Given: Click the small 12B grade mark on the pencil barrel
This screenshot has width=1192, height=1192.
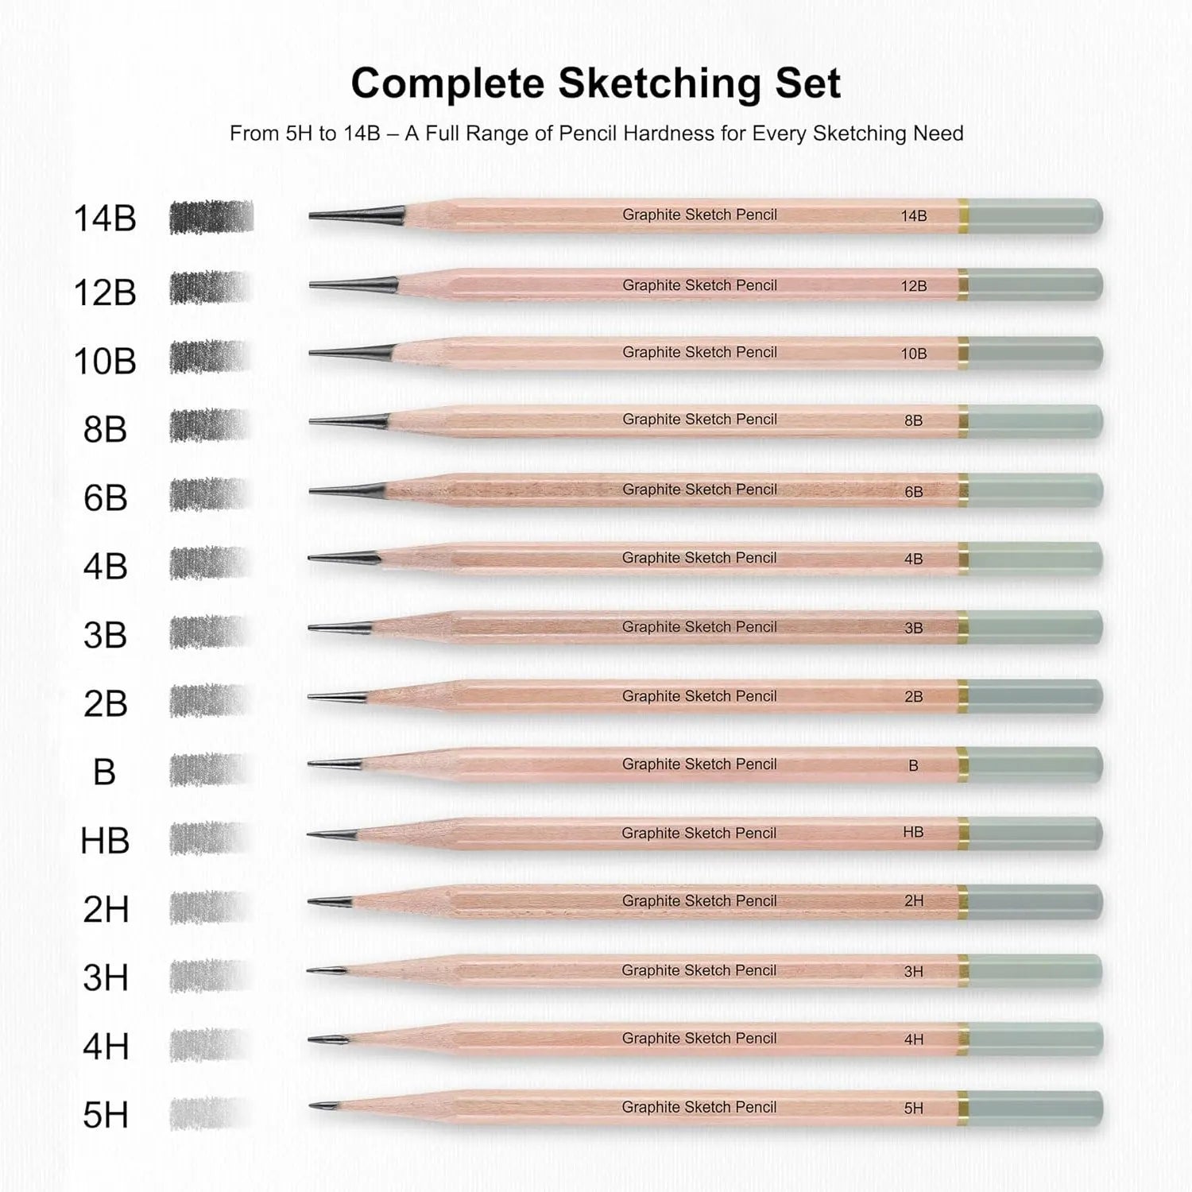Looking at the screenshot, I should [914, 286].
